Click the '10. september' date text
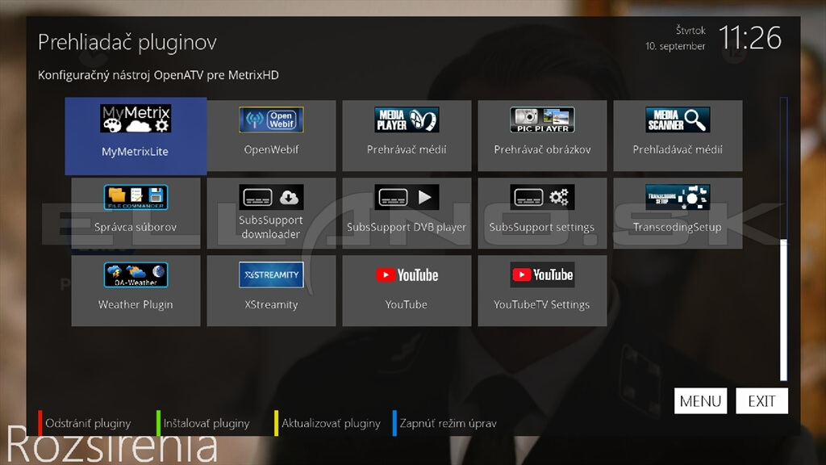 [675, 46]
